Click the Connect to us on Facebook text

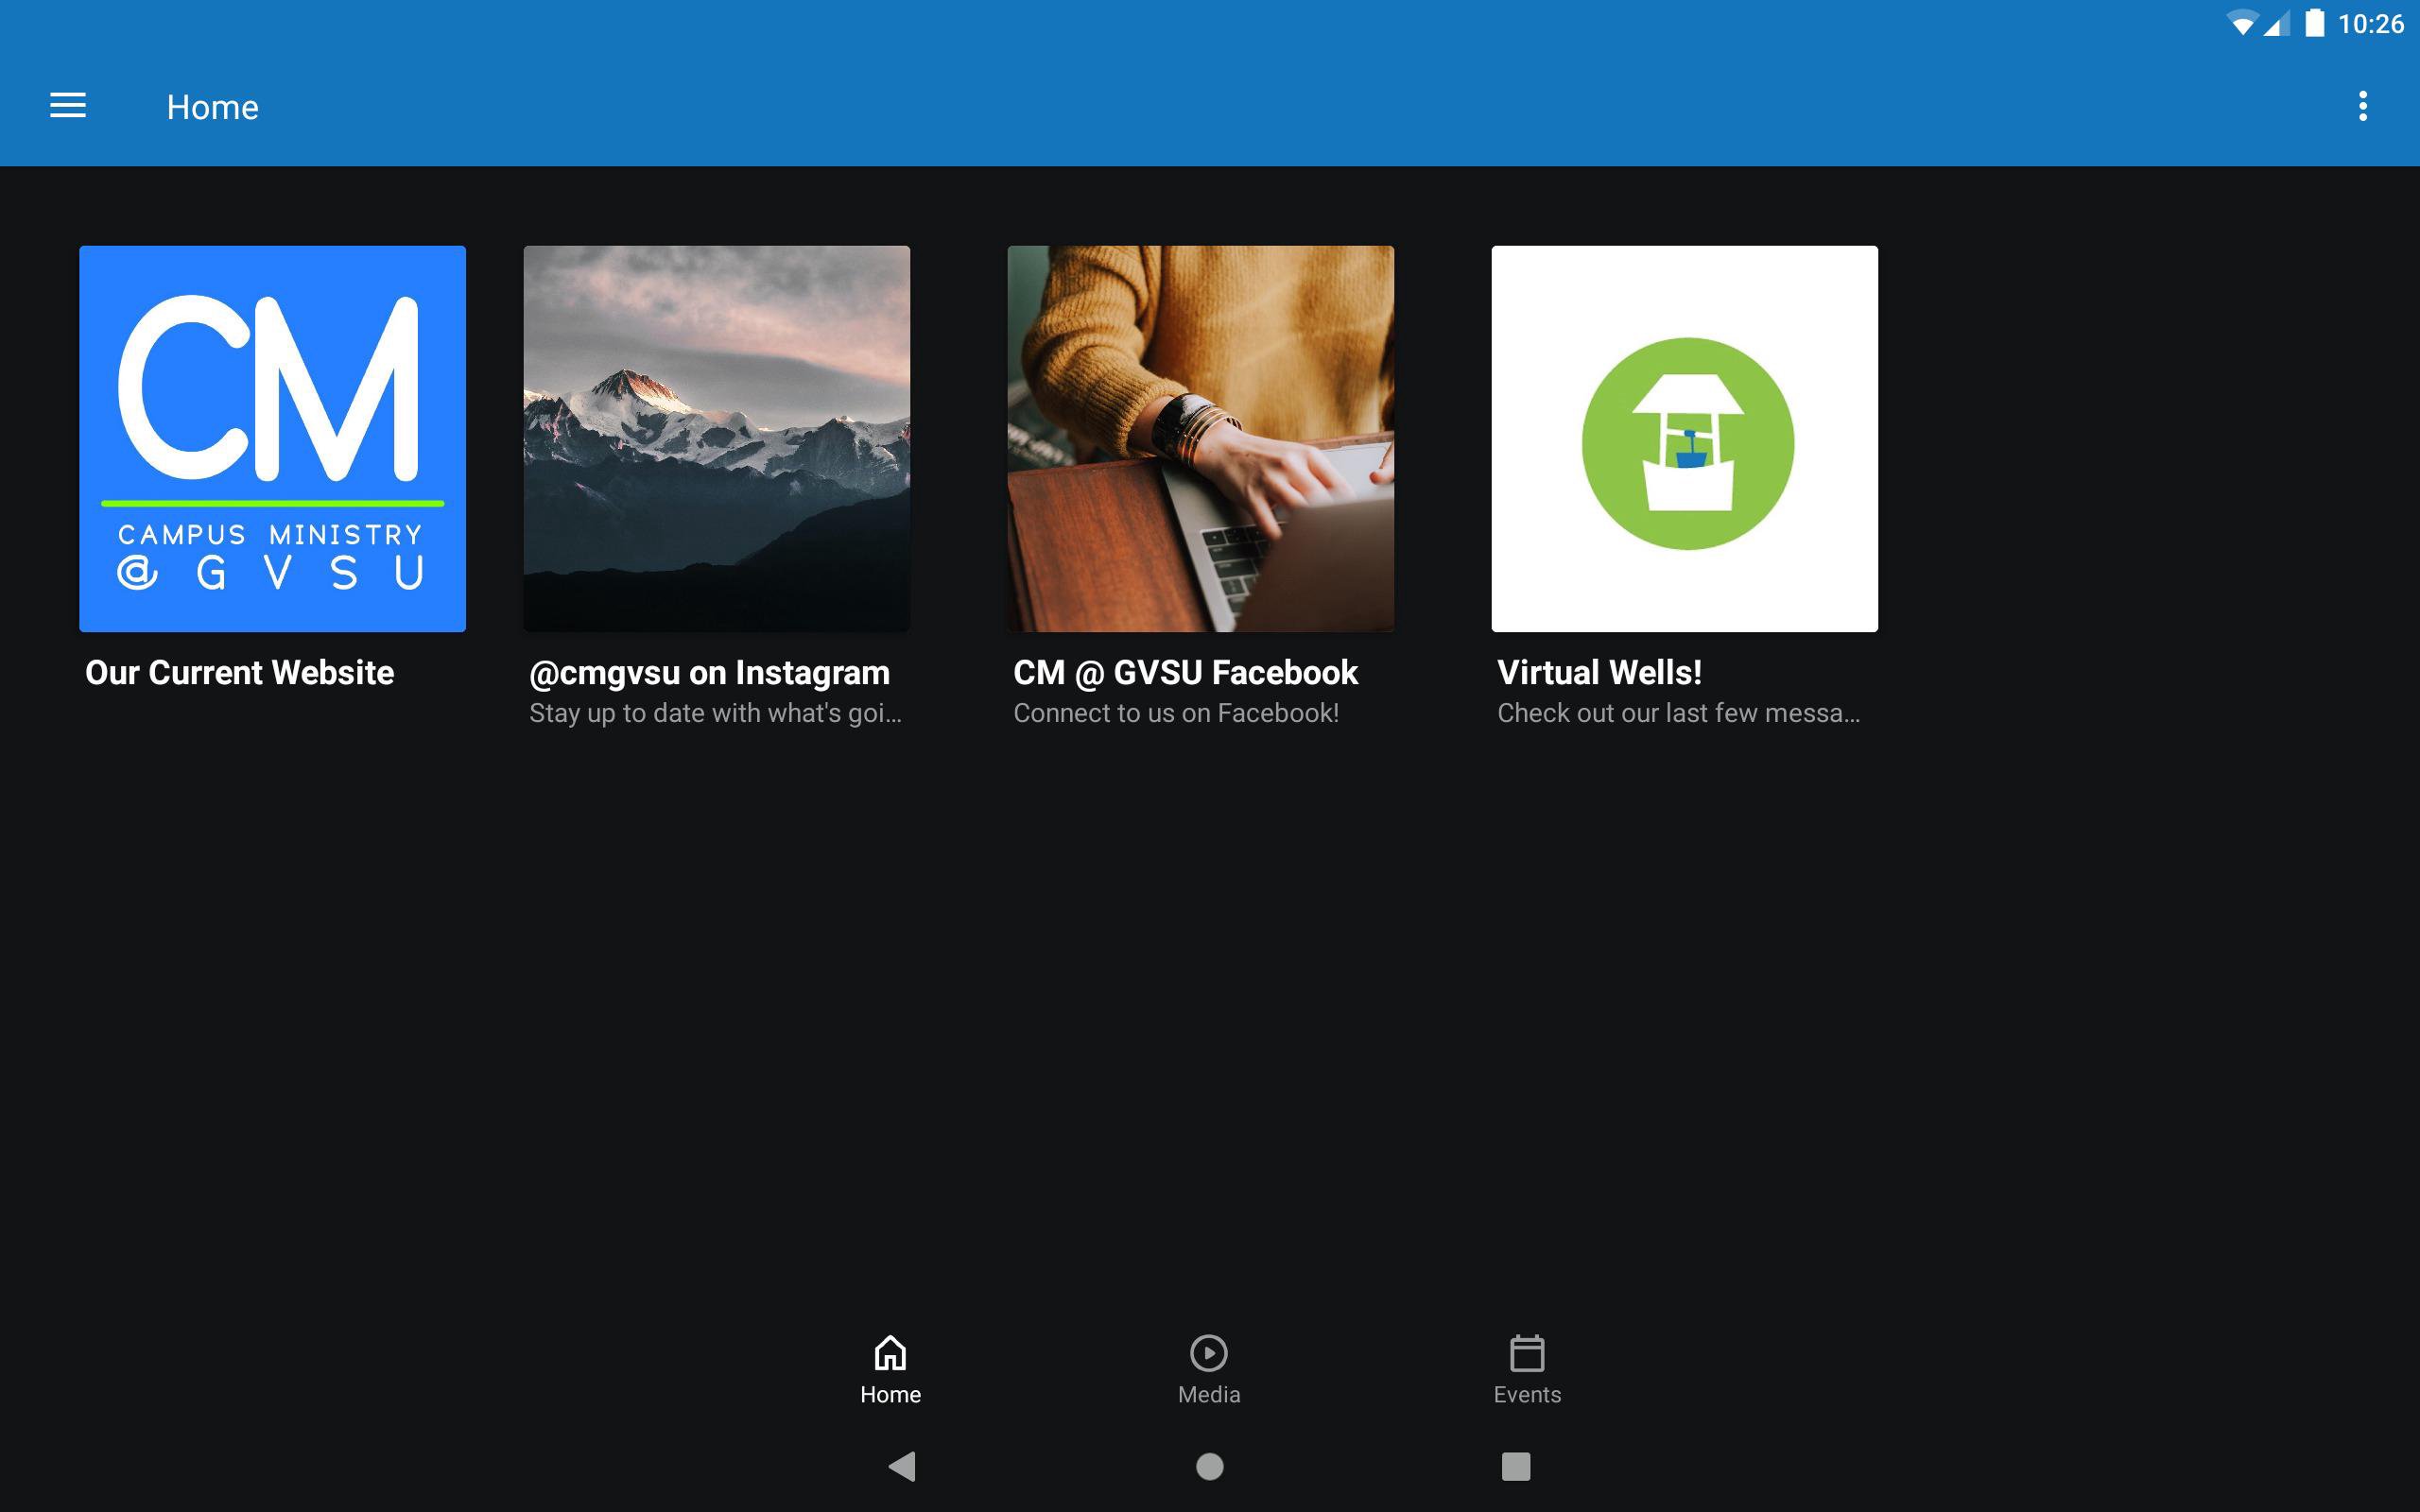coord(1175,713)
